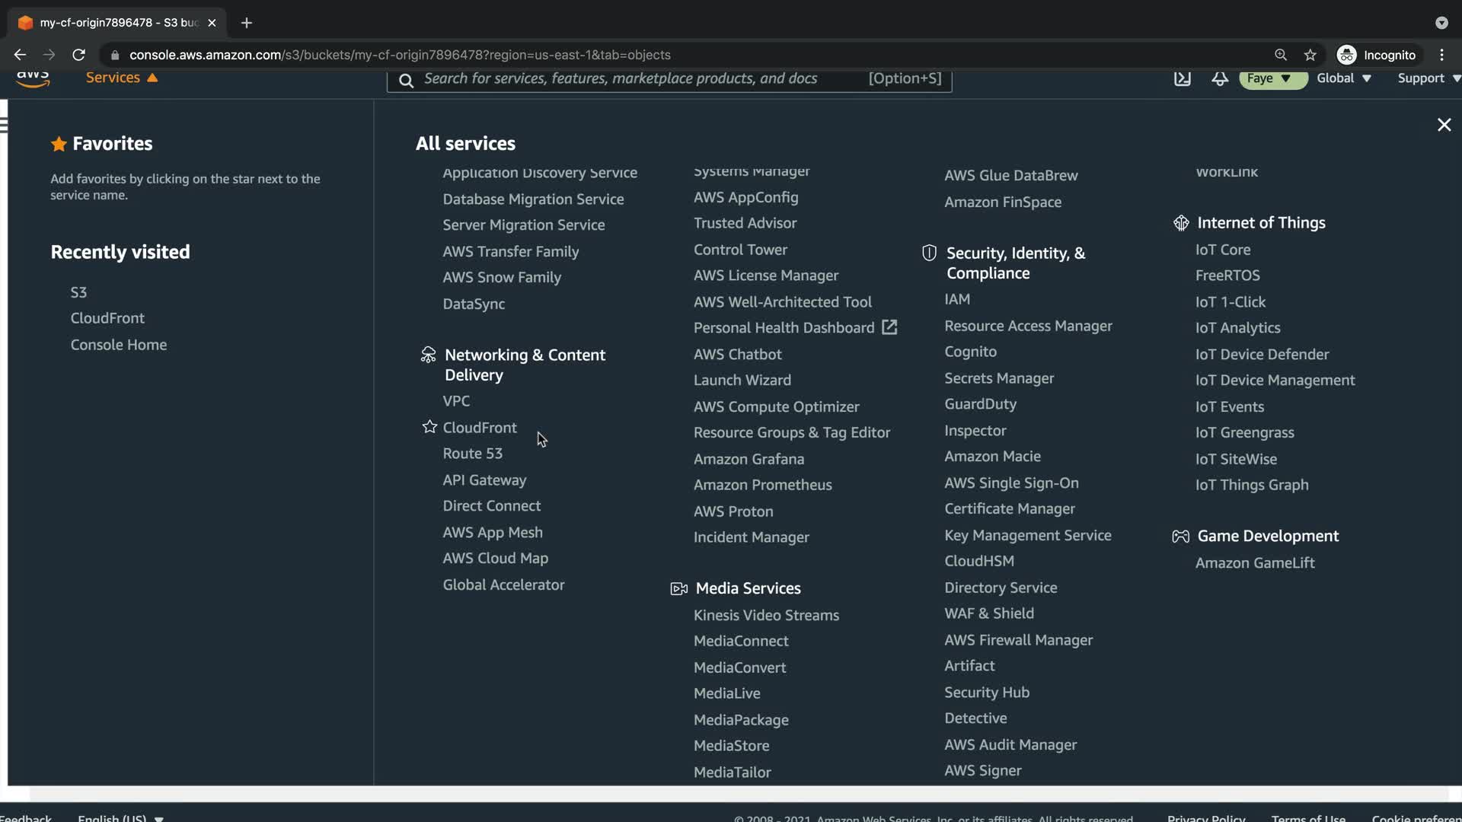Click the AWS logo home icon
The width and height of the screenshot is (1462, 822).
point(33,78)
